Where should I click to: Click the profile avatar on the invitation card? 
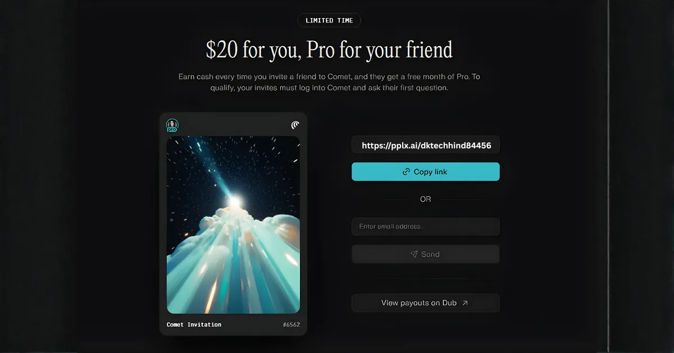pos(172,124)
